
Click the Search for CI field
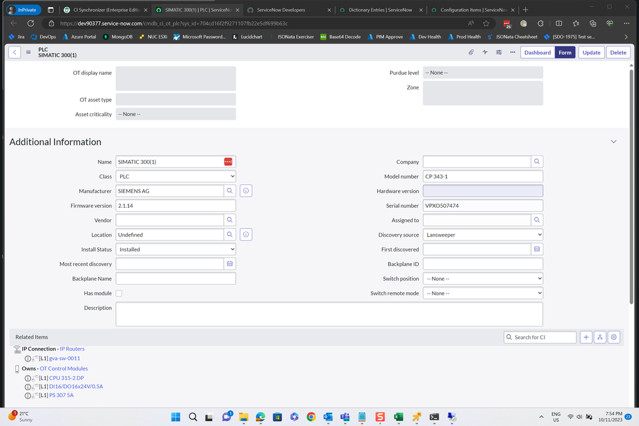(x=540, y=337)
